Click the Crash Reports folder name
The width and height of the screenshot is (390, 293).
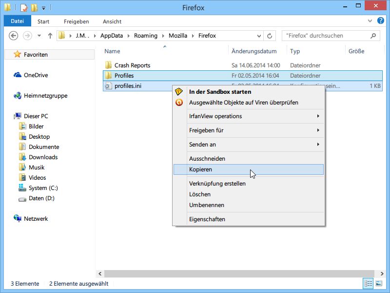[x=132, y=65]
